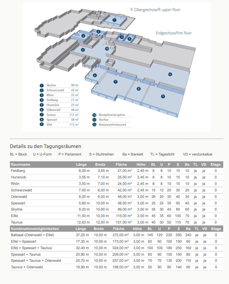Click the 'BL = Block' abbreviation key
The height and width of the screenshot is (284, 229).
[18, 154]
